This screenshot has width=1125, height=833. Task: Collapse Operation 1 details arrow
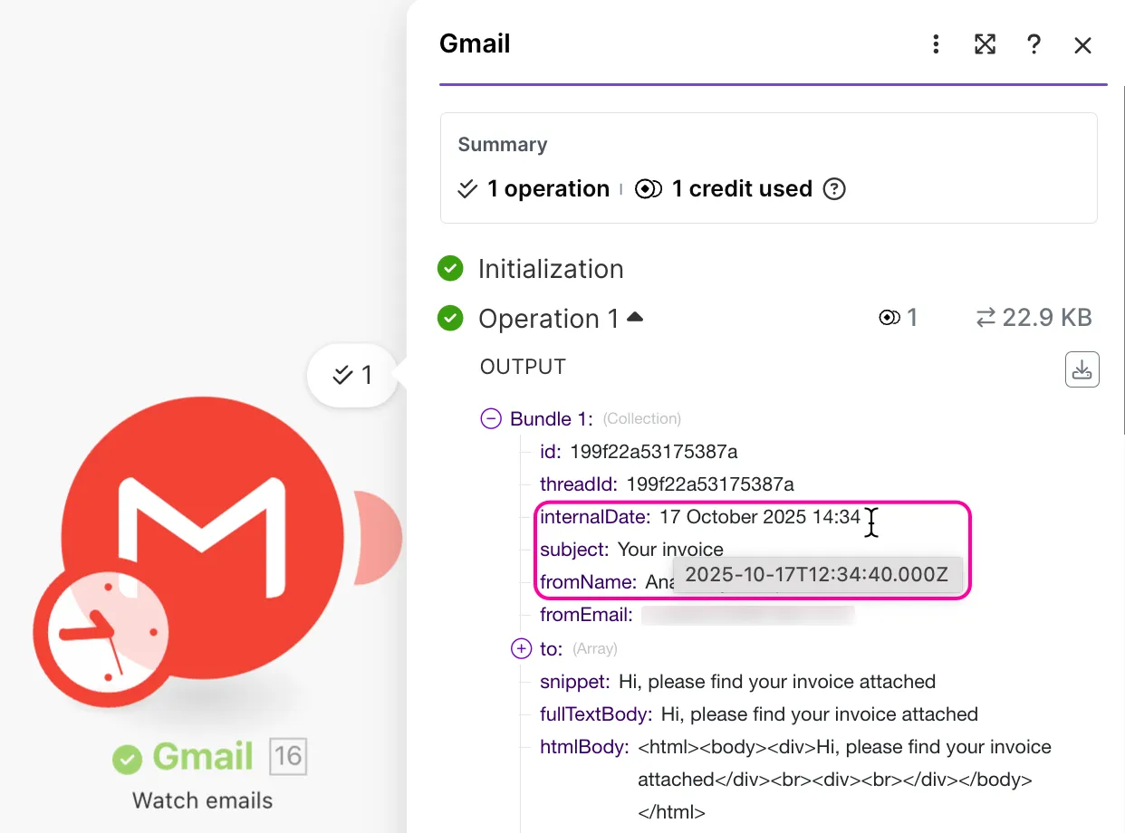[x=635, y=317]
